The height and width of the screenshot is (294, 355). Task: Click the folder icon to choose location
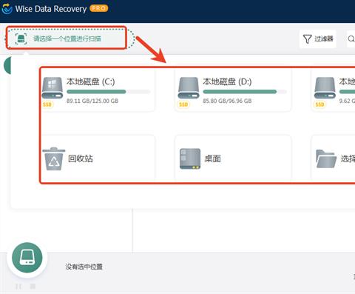pyautogui.click(x=326, y=158)
